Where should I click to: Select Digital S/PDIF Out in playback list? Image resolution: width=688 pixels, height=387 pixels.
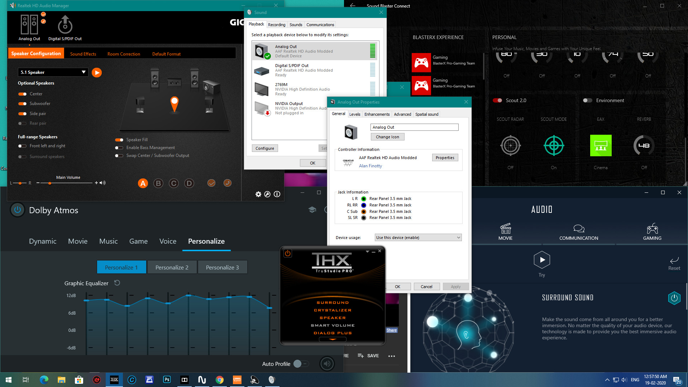pyautogui.click(x=315, y=70)
